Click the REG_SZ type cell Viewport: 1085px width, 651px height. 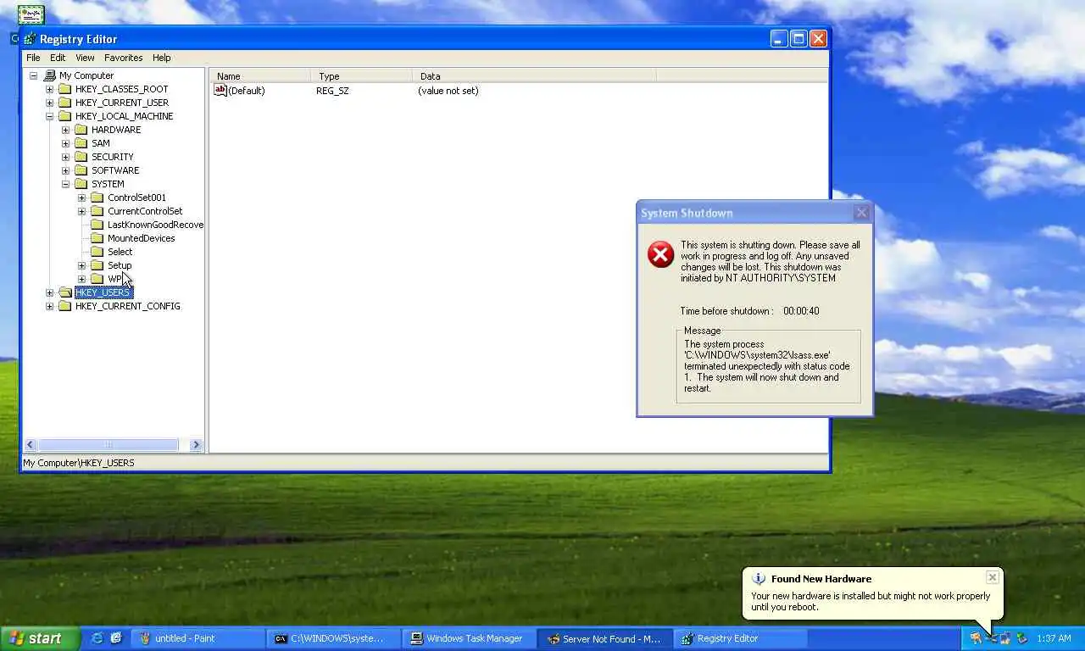(x=332, y=91)
